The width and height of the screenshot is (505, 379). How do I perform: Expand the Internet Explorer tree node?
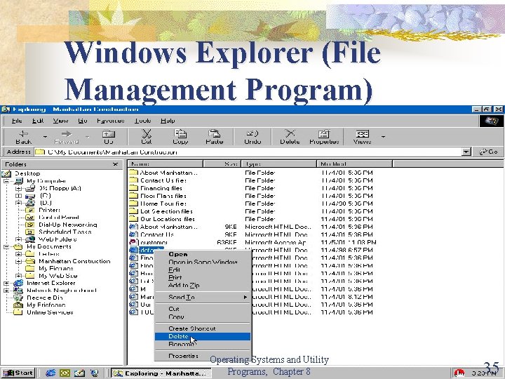[x=6, y=284]
